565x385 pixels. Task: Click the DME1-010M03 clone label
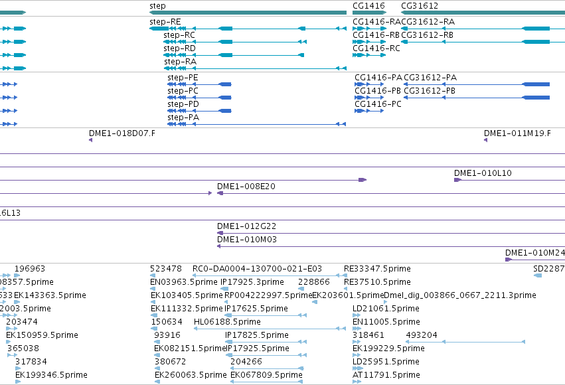[x=247, y=240]
